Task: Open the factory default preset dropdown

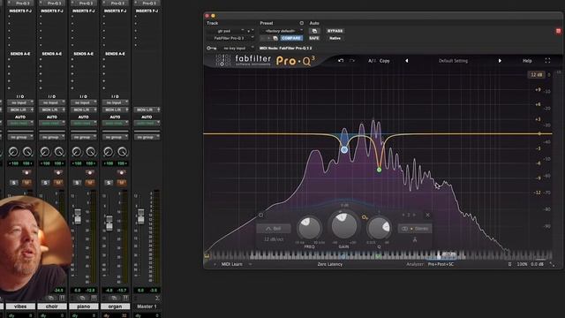Action: coord(282,31)
